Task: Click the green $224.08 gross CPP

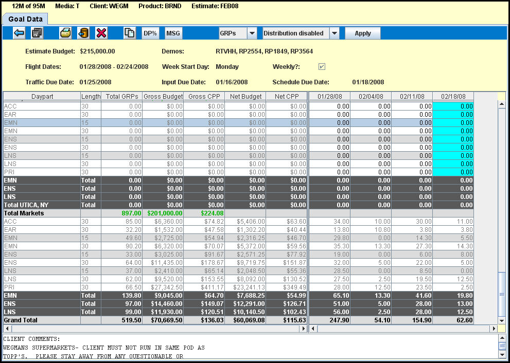Action: click(x=213, y=213)
